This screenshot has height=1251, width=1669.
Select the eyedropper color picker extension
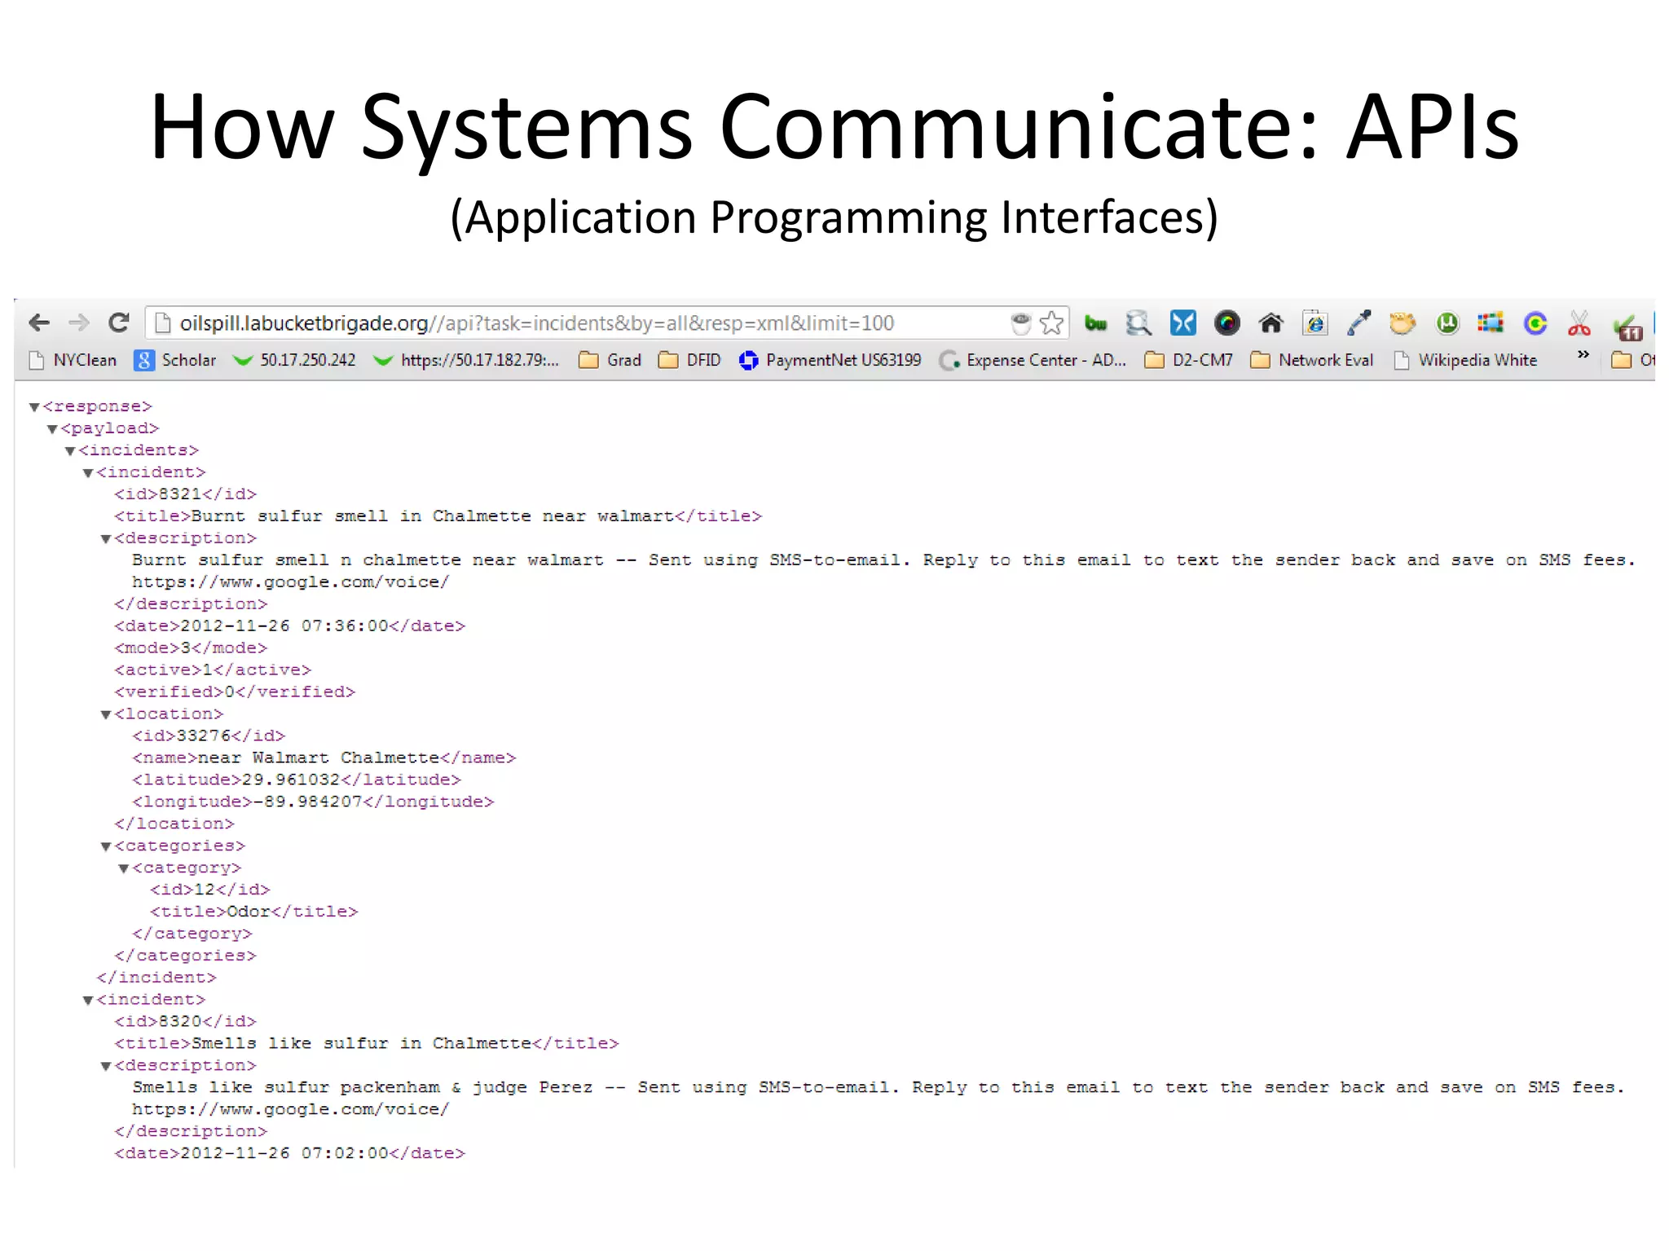[x=1359, y=323]
